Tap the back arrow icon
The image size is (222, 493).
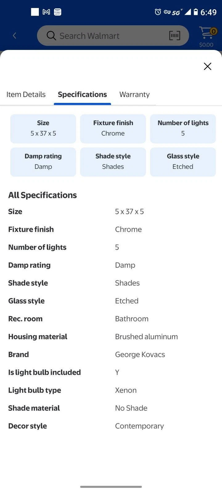(x=14, y=36)
